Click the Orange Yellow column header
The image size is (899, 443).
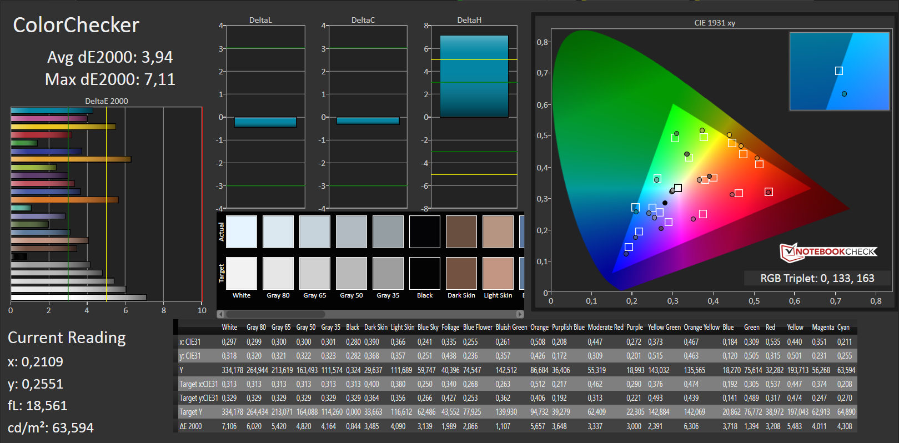701,328
